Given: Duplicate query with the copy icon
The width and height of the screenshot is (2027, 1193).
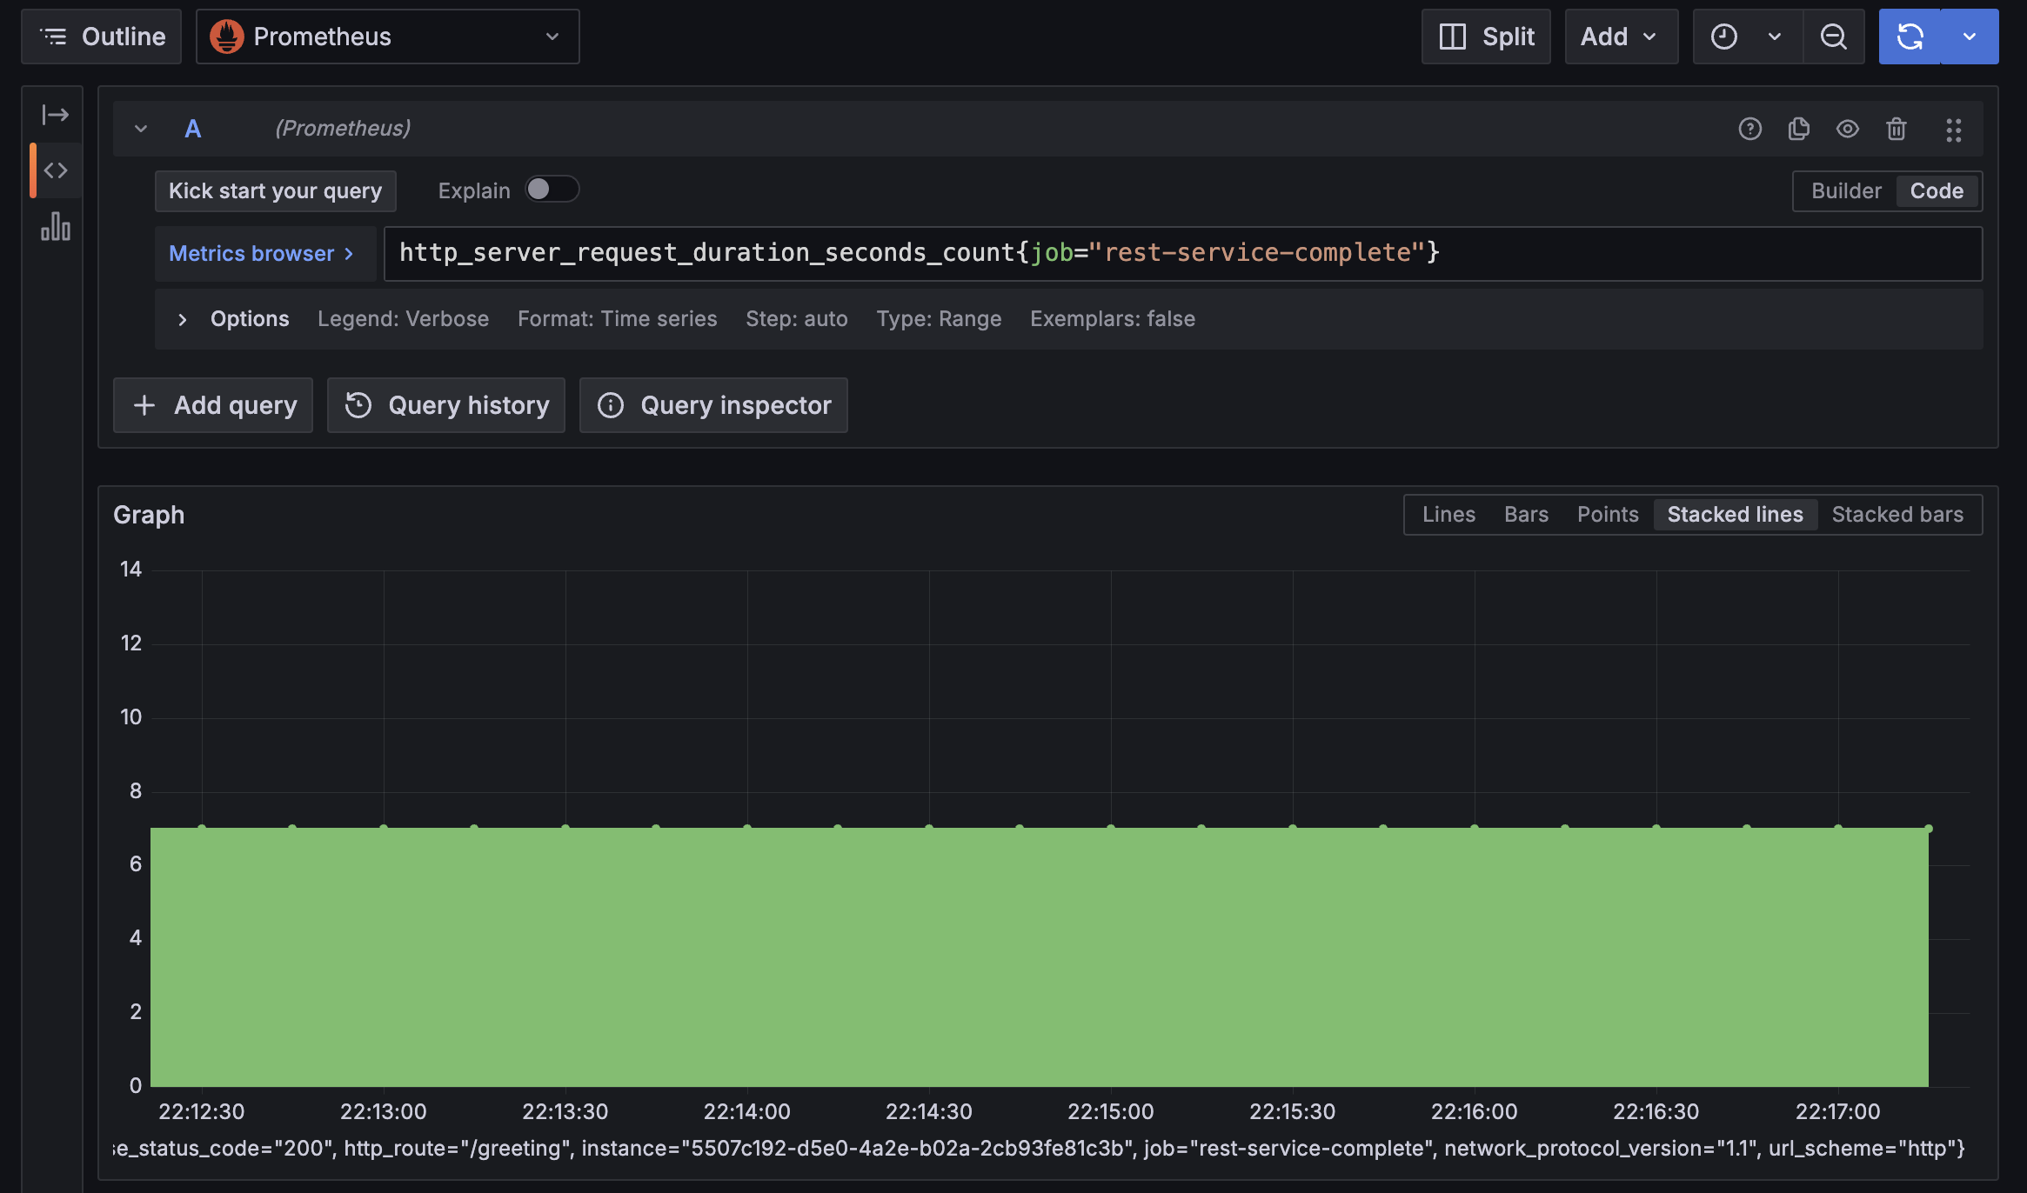Looking at the screenshot, I should pos(1798,129).
